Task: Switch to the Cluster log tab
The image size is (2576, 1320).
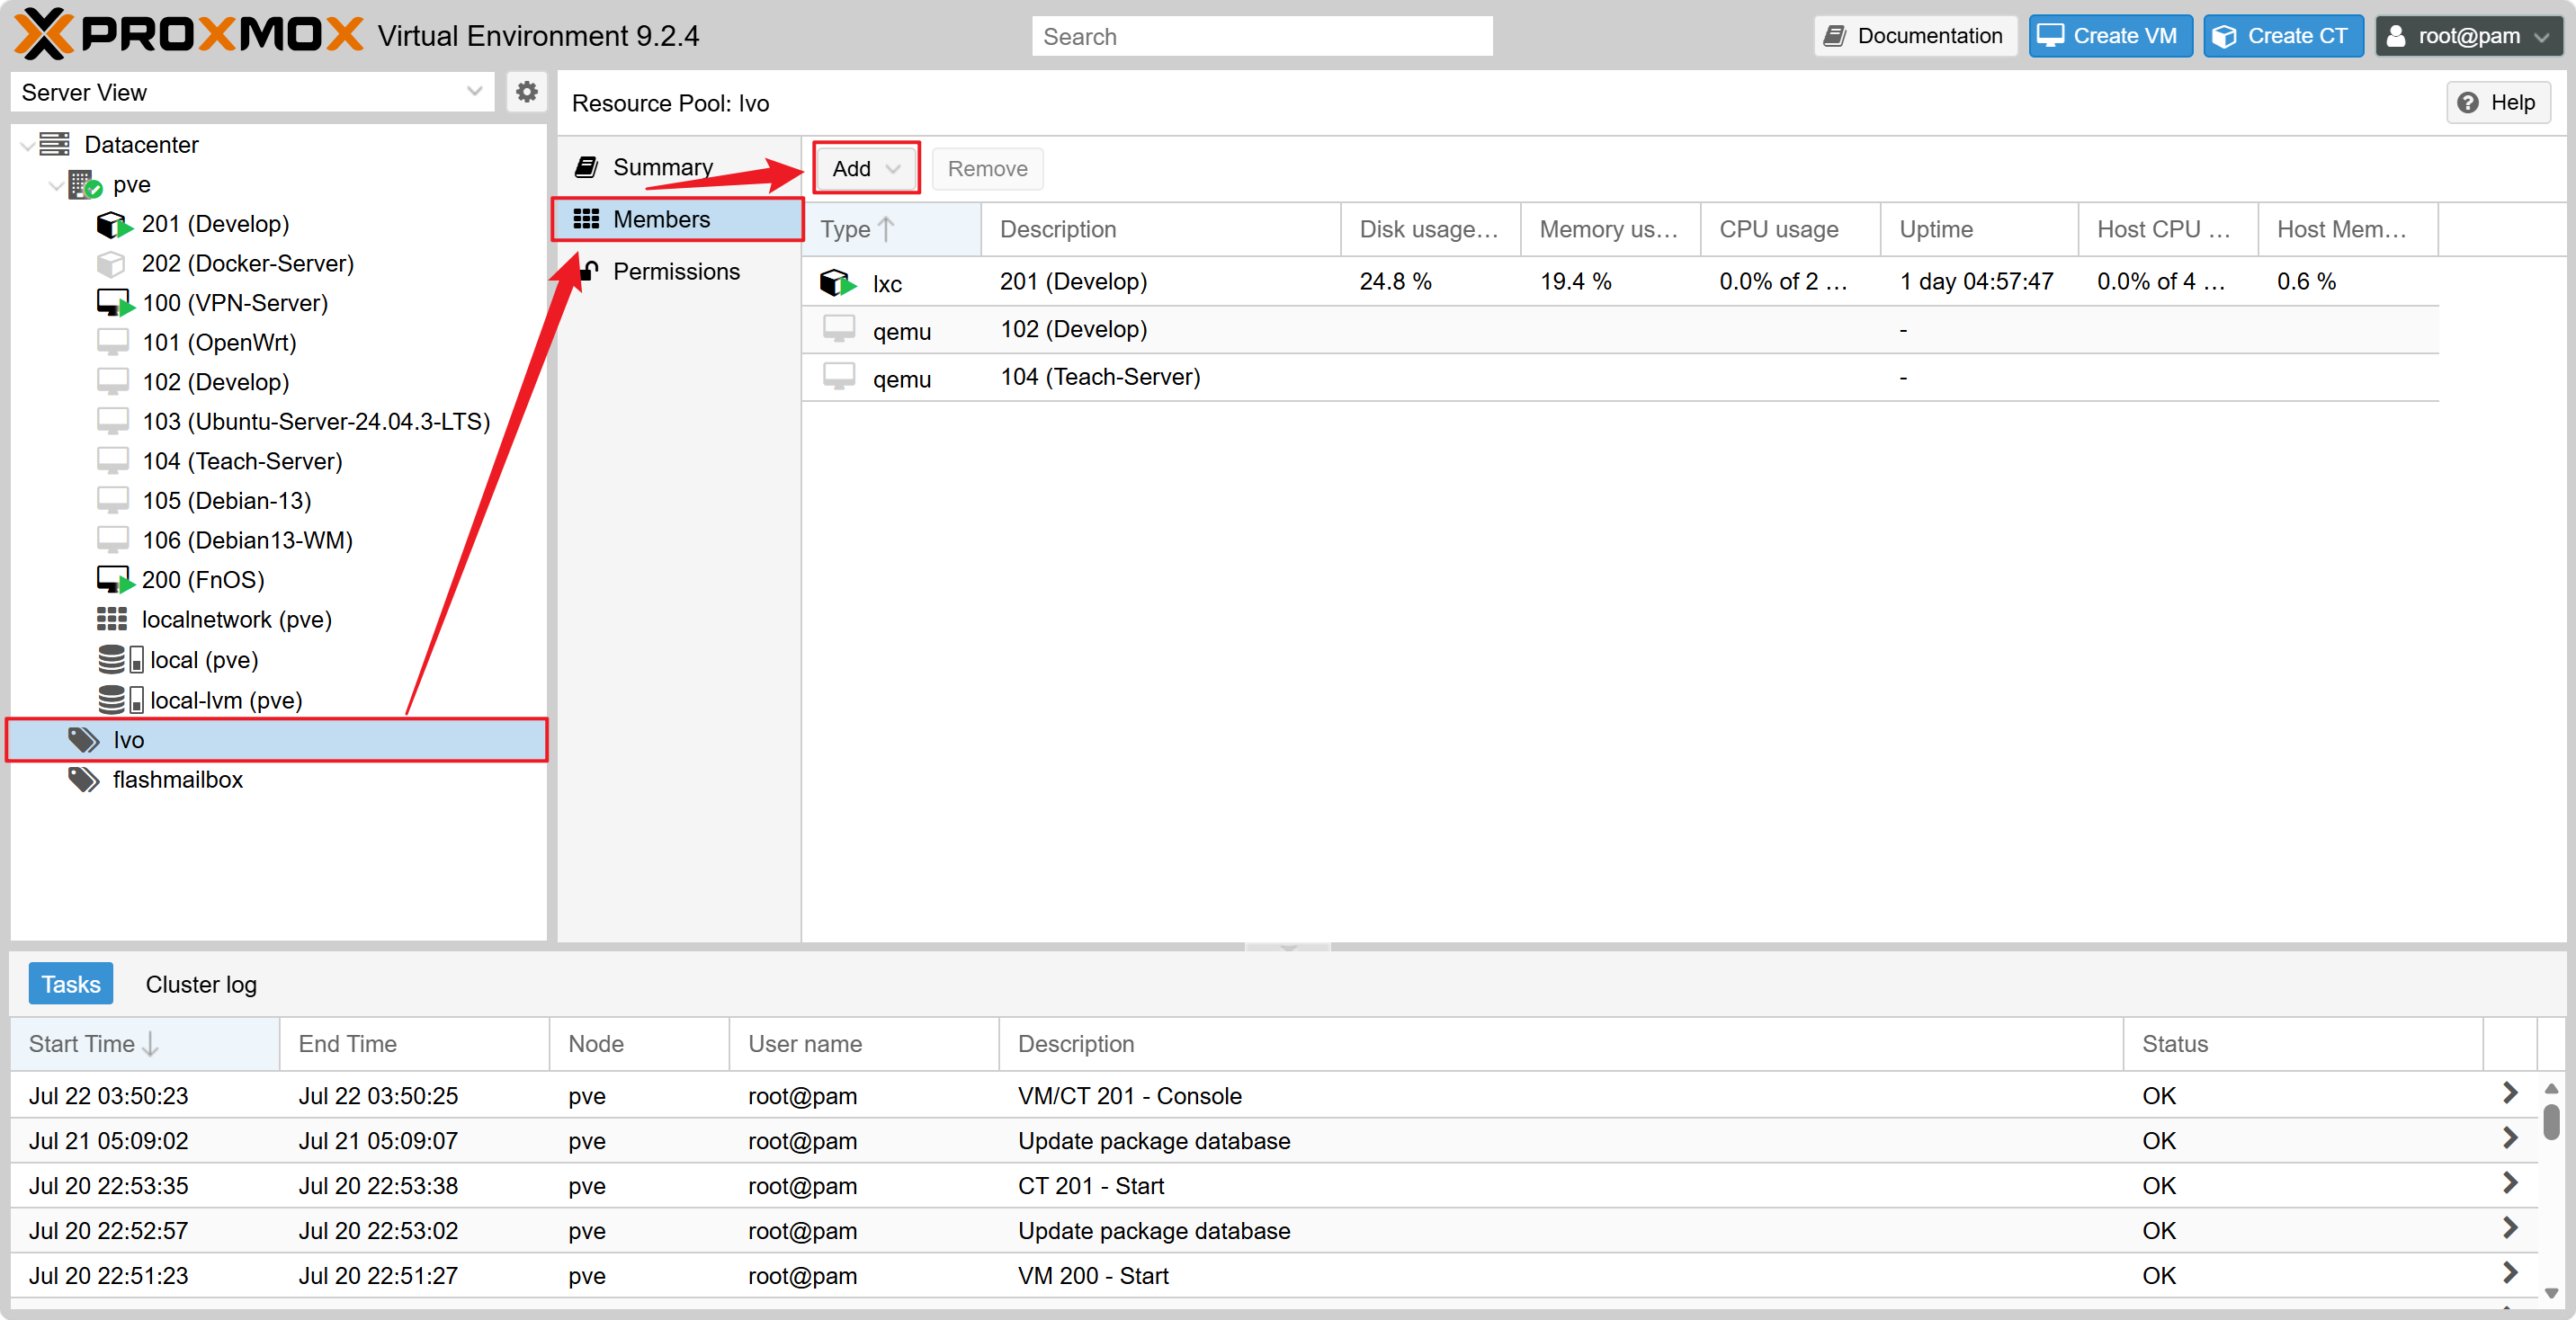Action: pos(201,984)
